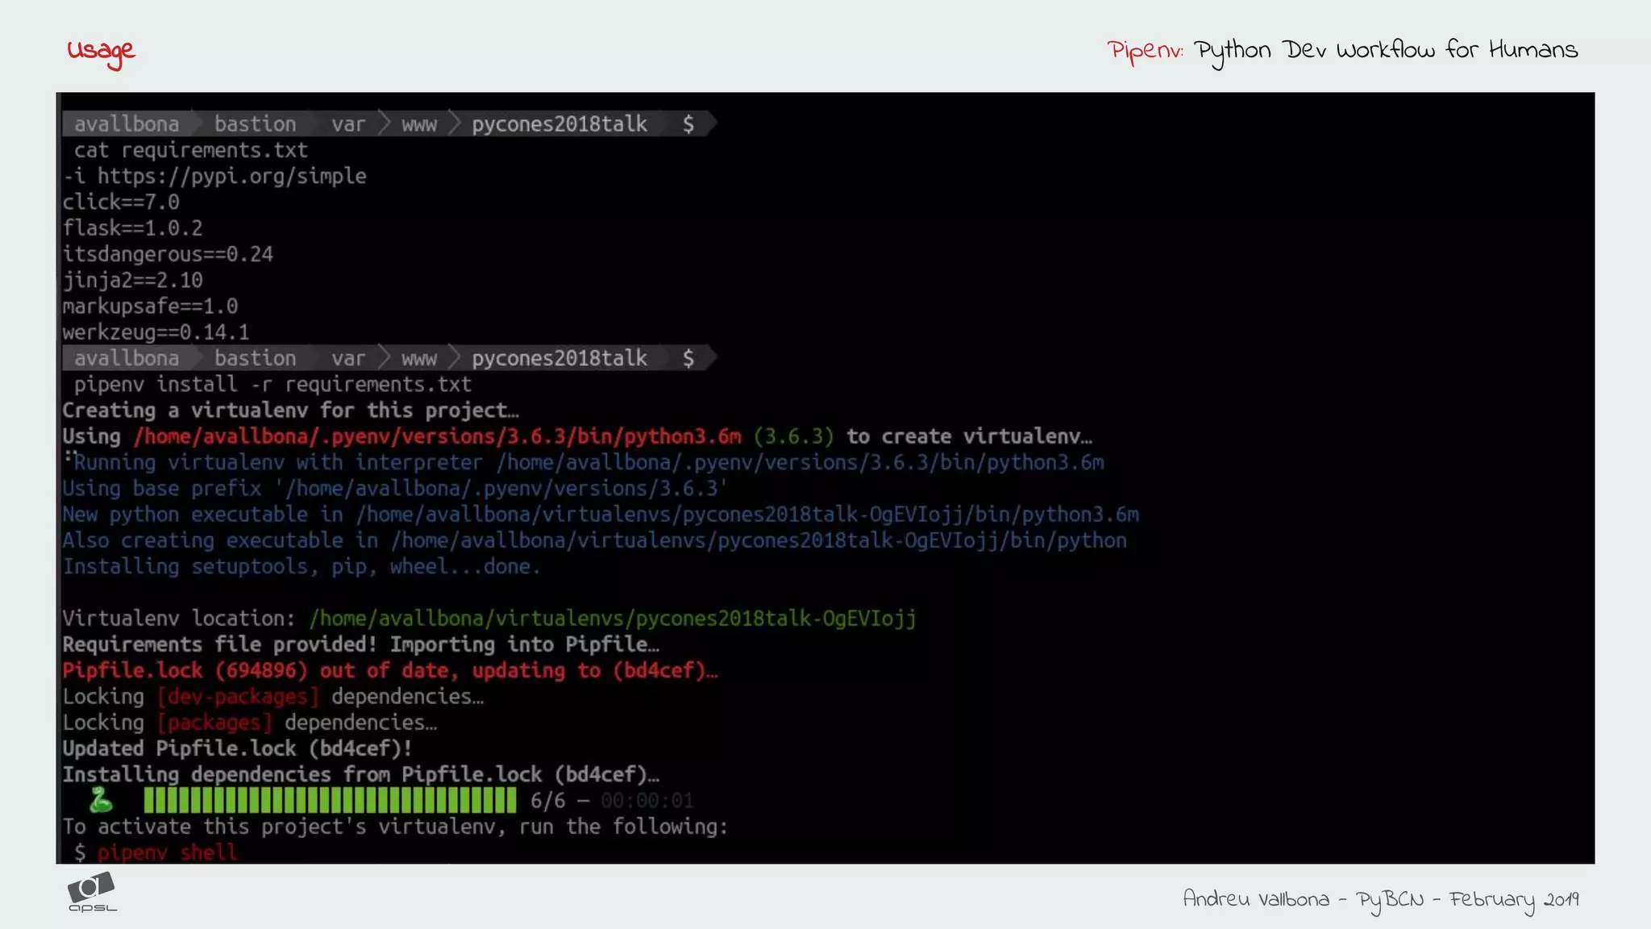This screenshot has width=1651, height=929.
Task: Click the green snake progress icon
Action: (x=101, y=800)
